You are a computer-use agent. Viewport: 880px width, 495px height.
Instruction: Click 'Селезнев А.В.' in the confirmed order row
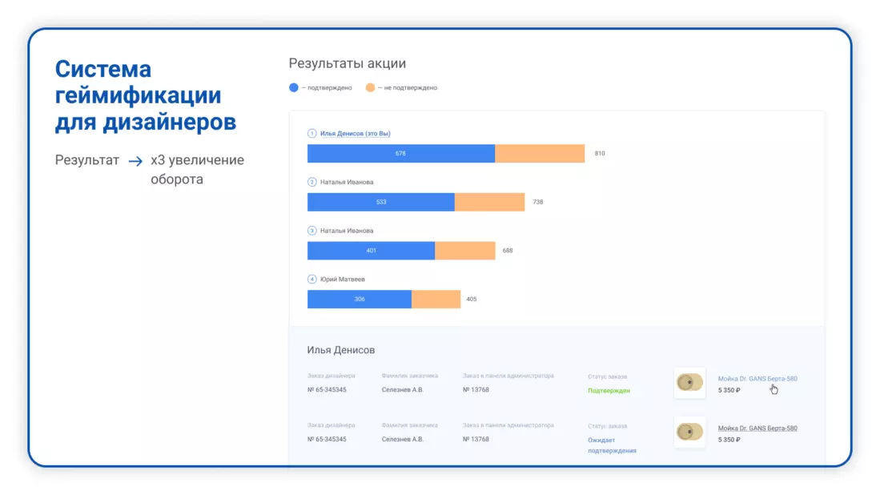pyautogui.click(x=403, y=389)
